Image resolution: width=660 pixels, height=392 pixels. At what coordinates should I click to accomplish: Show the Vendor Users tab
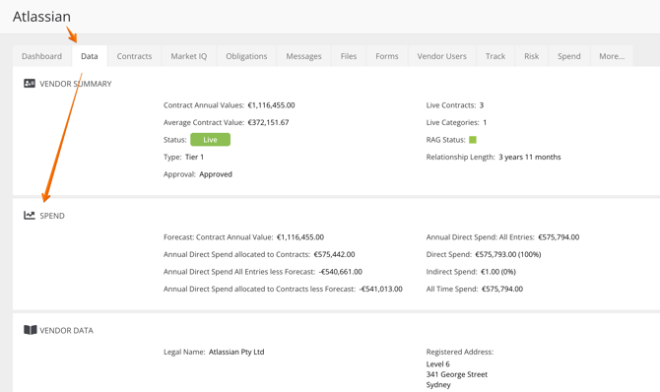click(441, 56)
